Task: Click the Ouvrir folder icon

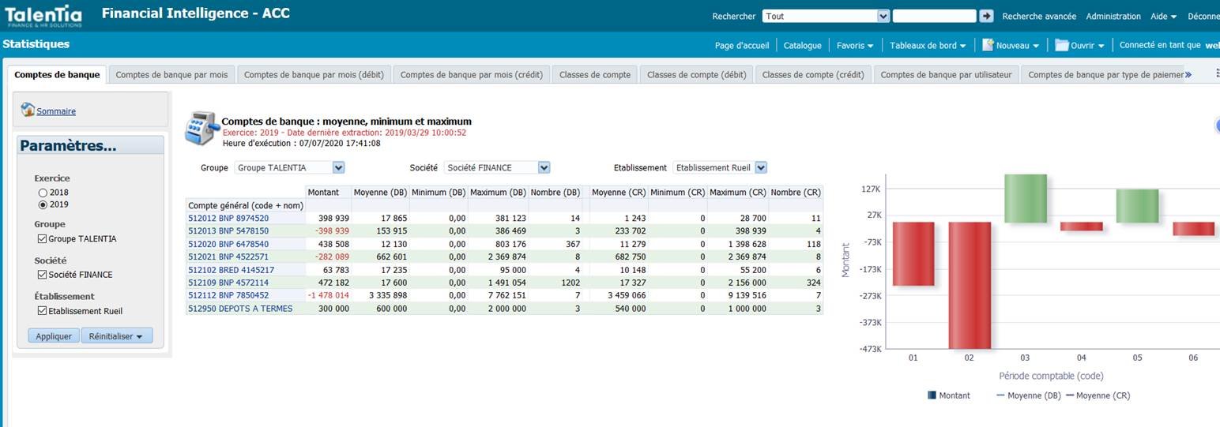Action: click(x=1061, y=45)
